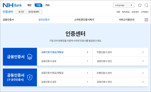
Task: Click arrow beside blue 금융인증서 발급/재발급
Action: [88, 52]
